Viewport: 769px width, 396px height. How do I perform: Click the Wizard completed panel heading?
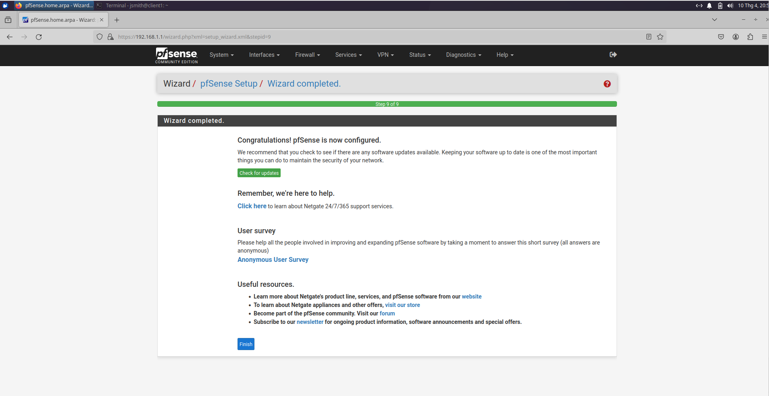point(194,120)
